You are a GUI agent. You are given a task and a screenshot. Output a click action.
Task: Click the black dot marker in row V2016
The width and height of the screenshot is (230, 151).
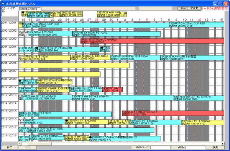[x=67, y=121]
